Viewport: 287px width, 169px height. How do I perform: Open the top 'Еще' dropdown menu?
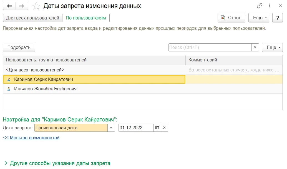click(x=259, y=18)
